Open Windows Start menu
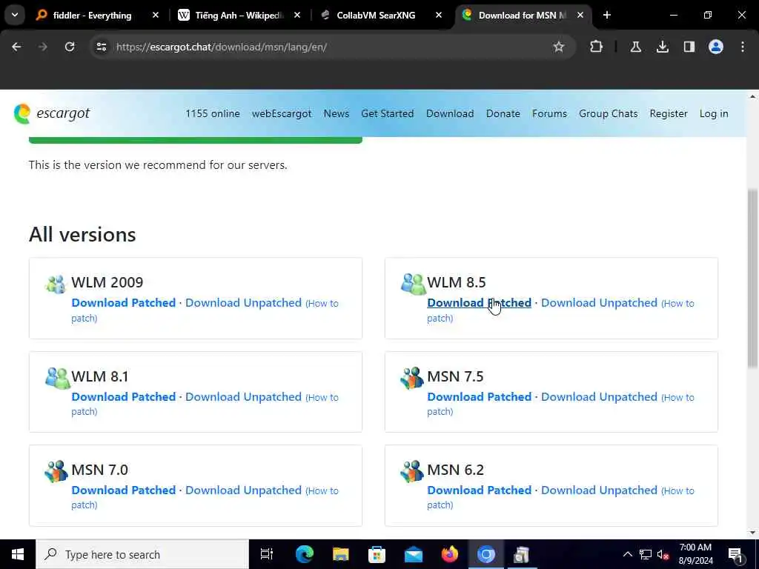Screen dimensions: 759x569 [x=18, y=554]
